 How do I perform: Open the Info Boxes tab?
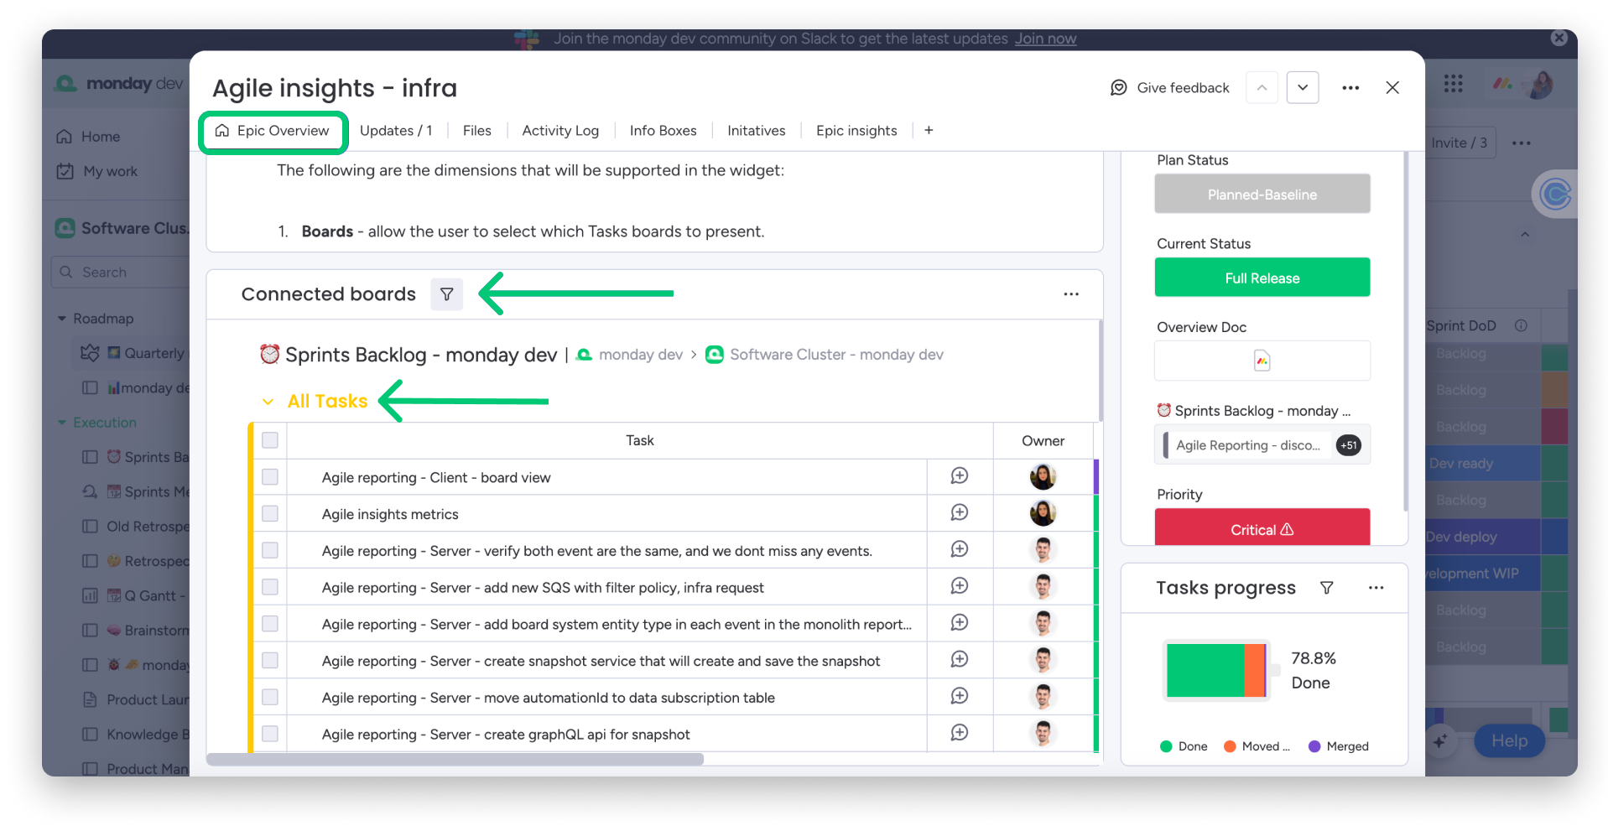click(x=663, y=131)
